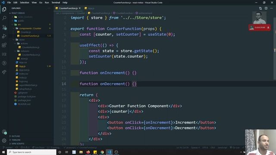Viewport: 276px width, 155px height.
Task: Open File Explorer from the taskbar
Action: tap(81, 152)
